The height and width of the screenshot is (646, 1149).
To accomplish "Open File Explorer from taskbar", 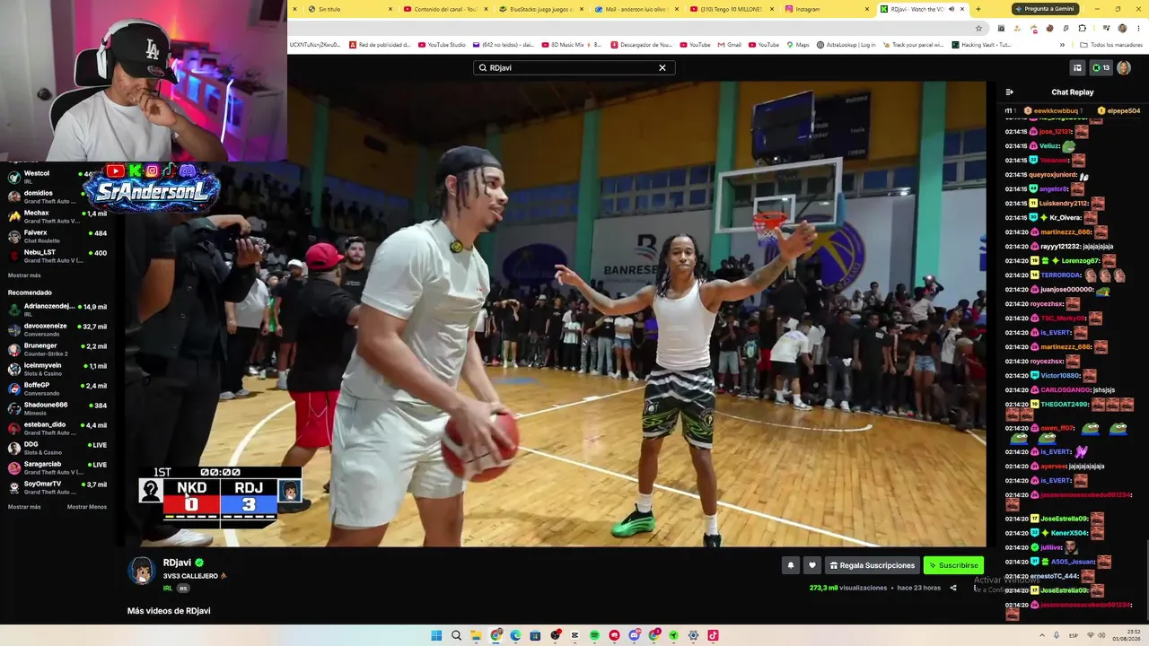I will point(476,635).
